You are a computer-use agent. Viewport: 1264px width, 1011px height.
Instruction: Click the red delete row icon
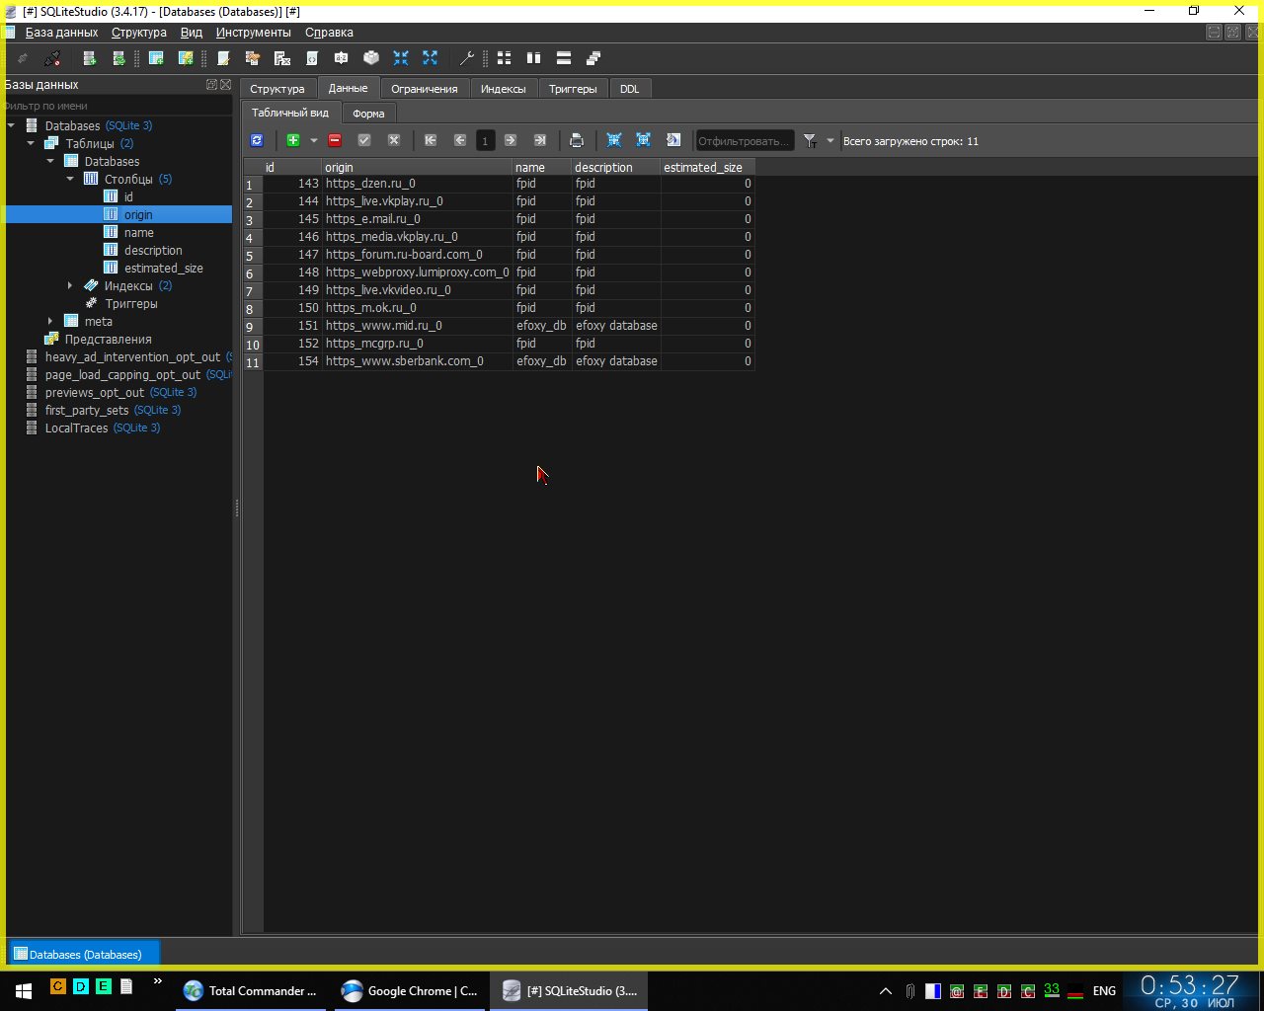pyautogui.click(x=335, y=141)
